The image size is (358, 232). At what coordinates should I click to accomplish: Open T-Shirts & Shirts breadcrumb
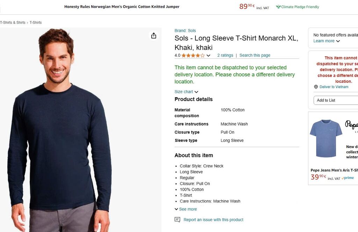click(13, 23)
